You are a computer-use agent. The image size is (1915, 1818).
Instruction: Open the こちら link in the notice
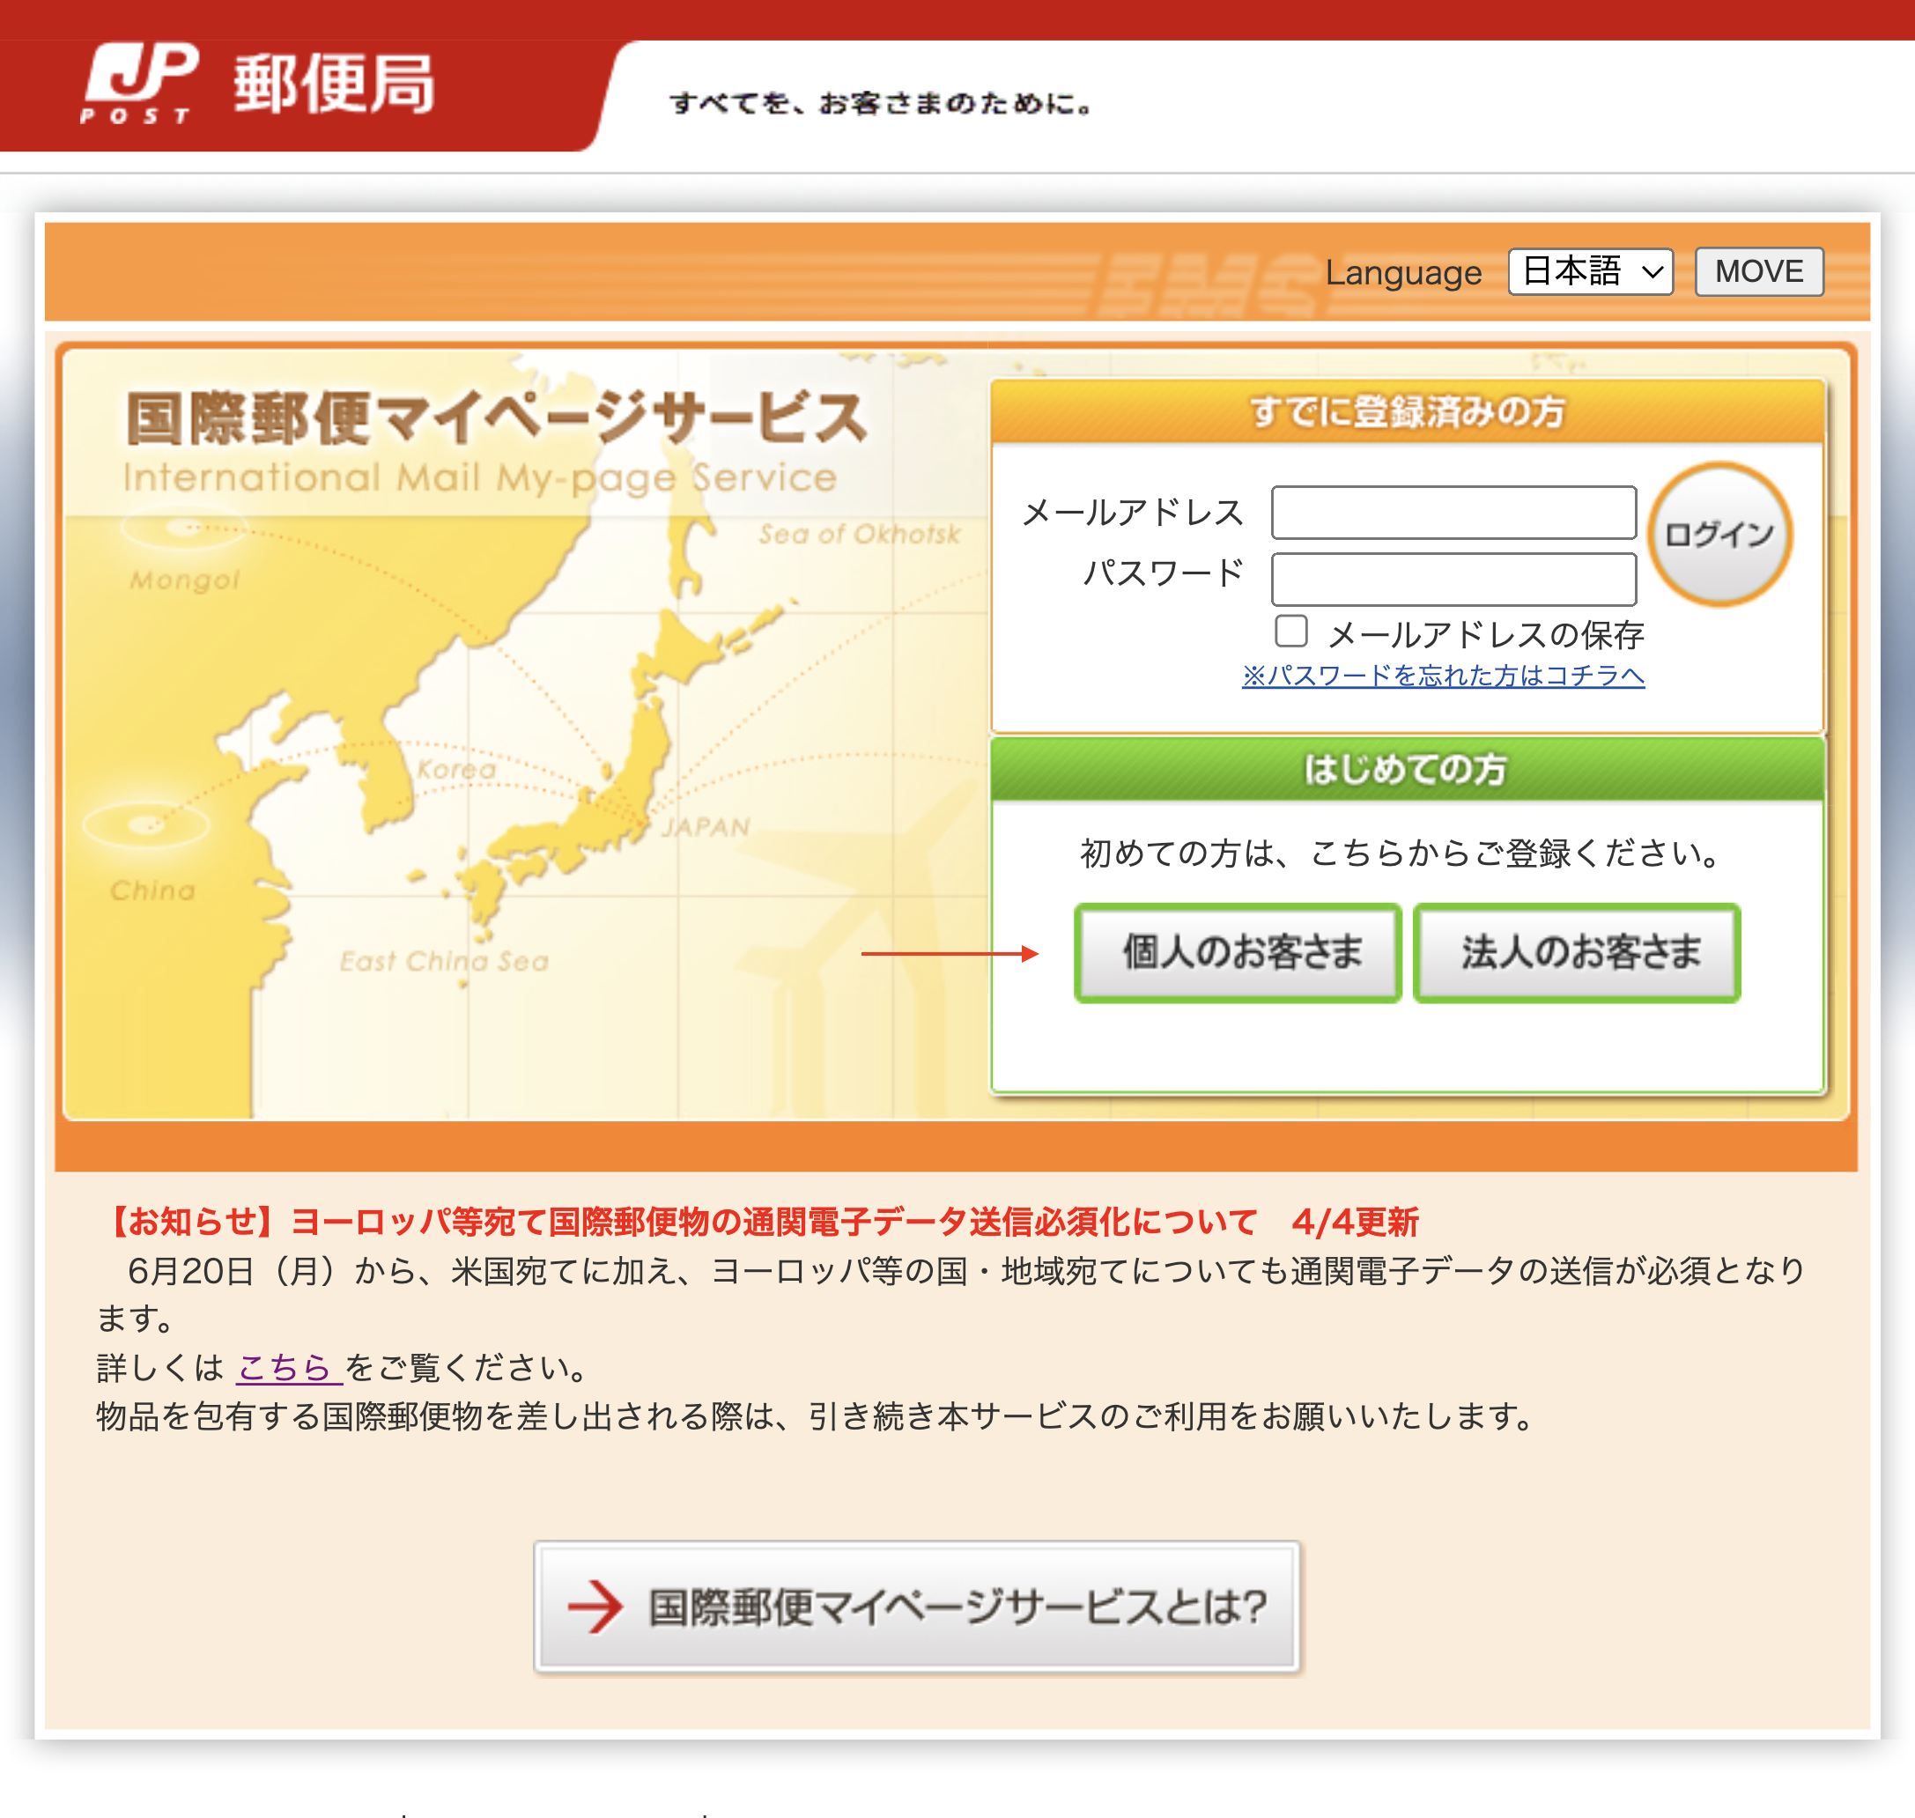(288, 1367)
